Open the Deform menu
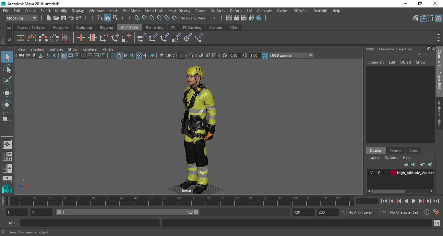Screen dimensions: 443x236 [x=236, y=11]
